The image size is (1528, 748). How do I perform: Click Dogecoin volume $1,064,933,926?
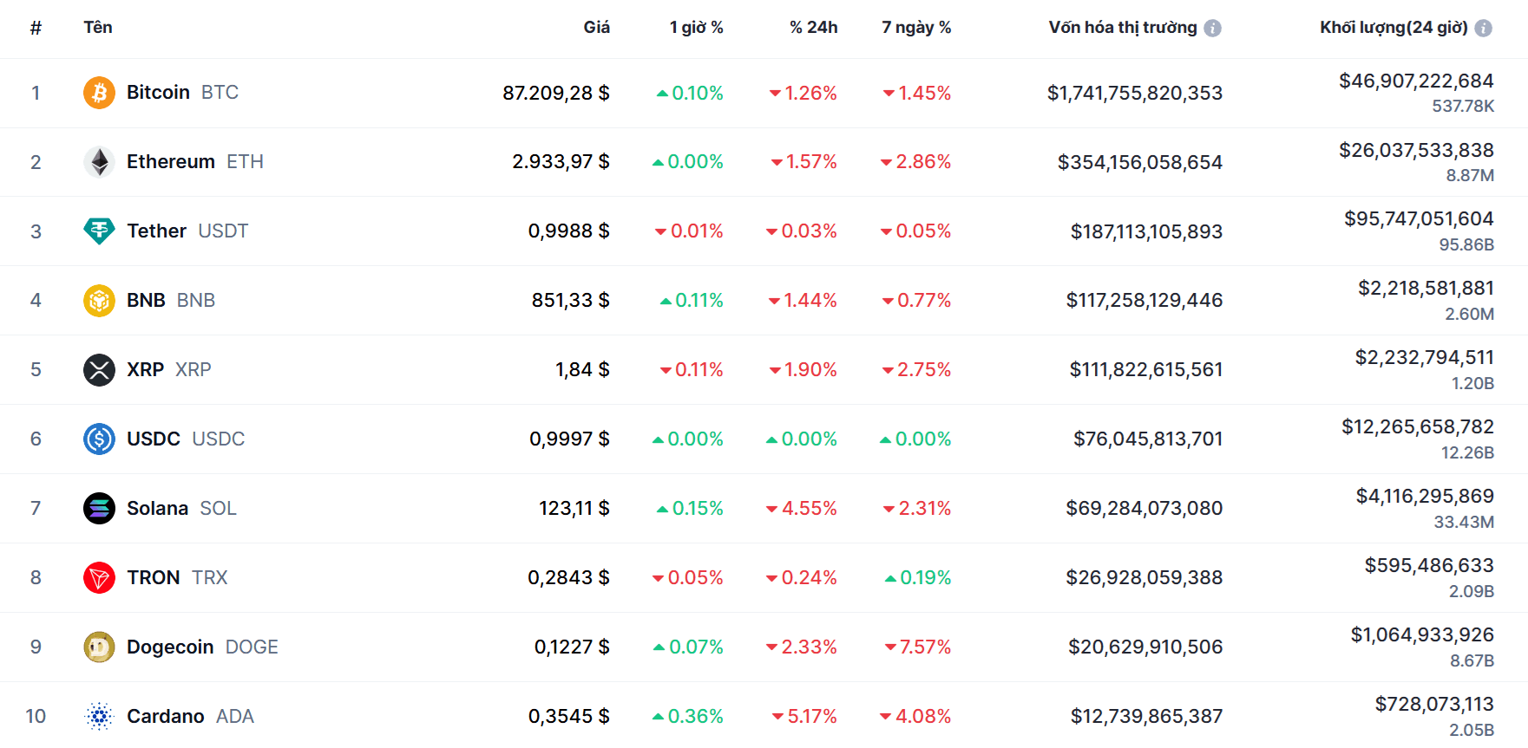click(1422, 634)
